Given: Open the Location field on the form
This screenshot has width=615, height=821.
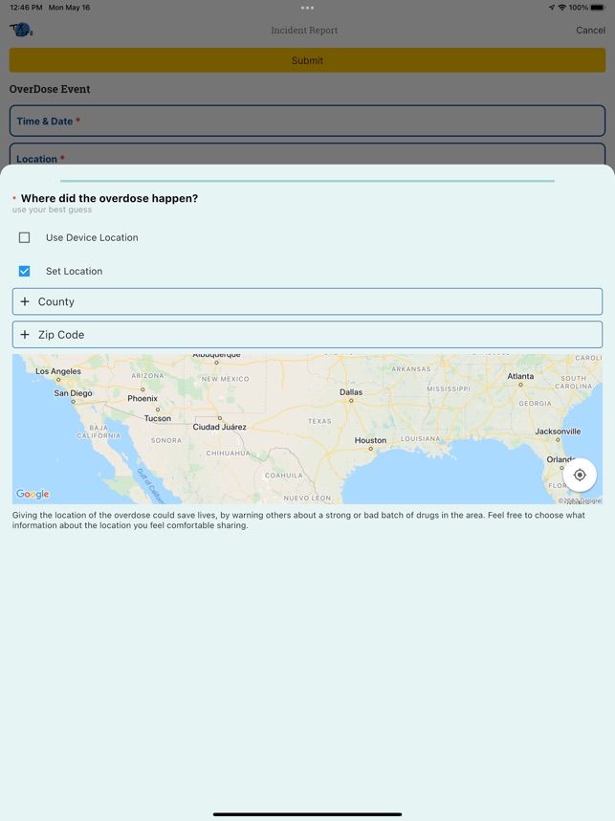Looking at the screenshot, I should [x=306, y=158].
